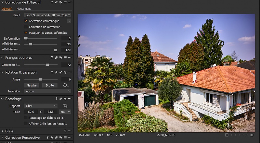Reset the Franges pourpres adjustments
This screenshot has width=260, height=143.
coord(60,58)
